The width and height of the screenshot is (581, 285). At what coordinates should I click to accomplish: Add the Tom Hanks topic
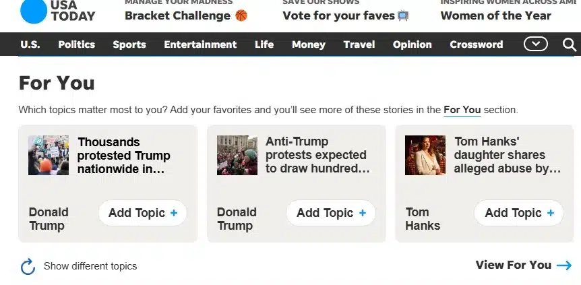coord(519,213)
